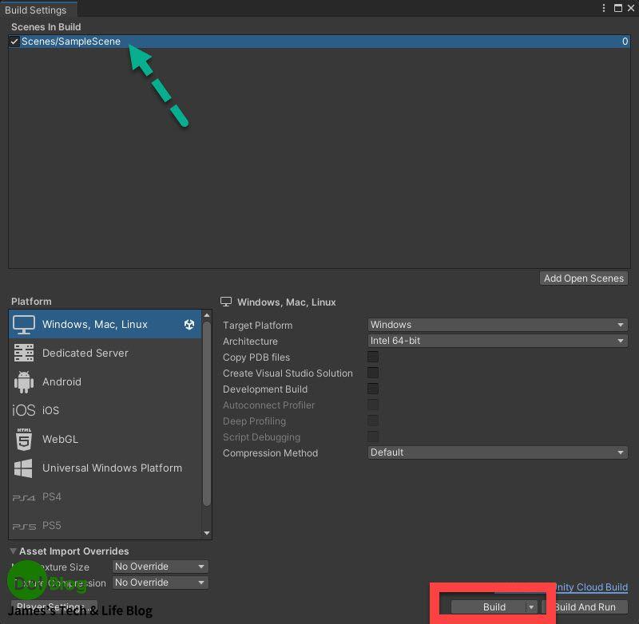Open the Architecture dropdown

497,341
